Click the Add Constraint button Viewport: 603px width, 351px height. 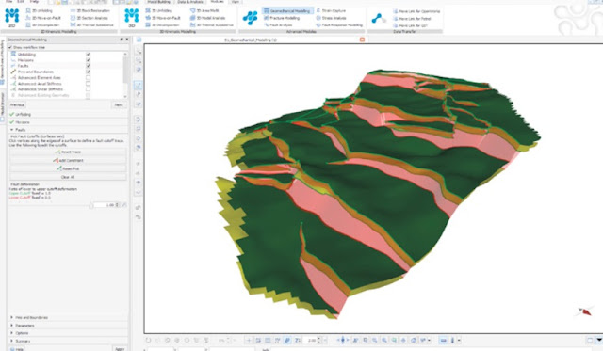68,161
